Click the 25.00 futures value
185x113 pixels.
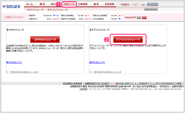click(81, 19)
